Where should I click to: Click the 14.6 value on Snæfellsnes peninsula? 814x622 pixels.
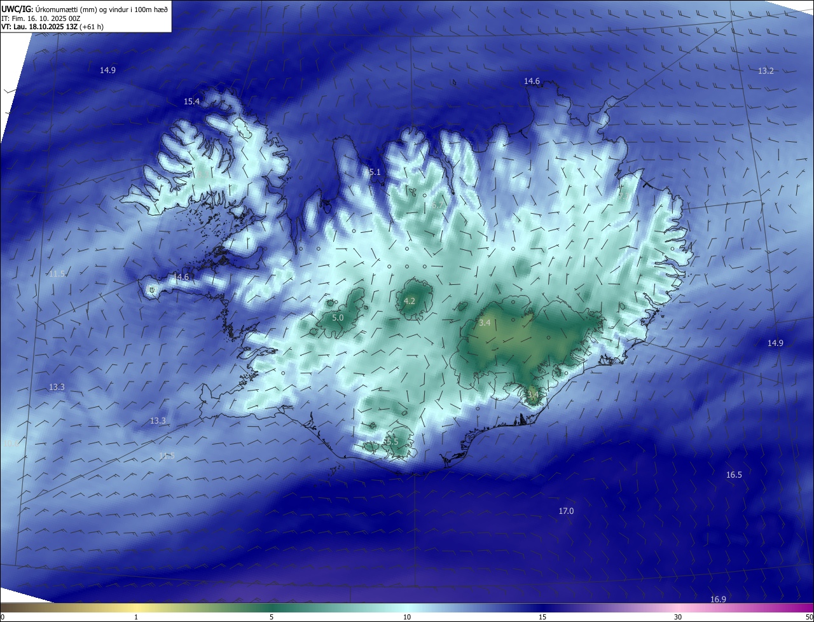click(x=181, y=277)
